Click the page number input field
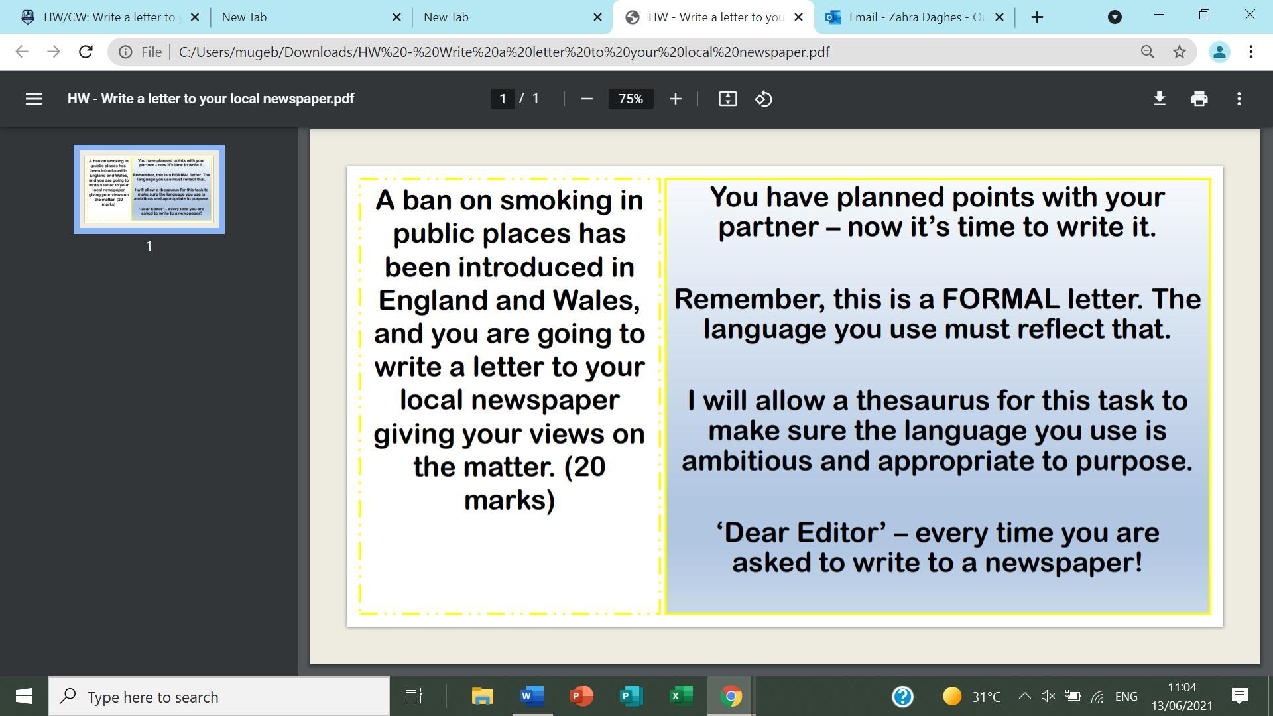The height and width of the screenshot is (716, 1273). tap(503, 99)
